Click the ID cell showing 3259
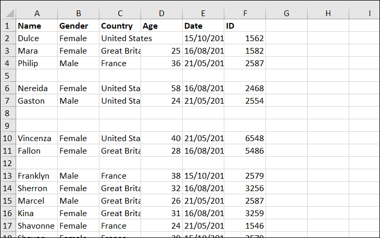The width and height of the screenshot is (380, 238). 245,213
